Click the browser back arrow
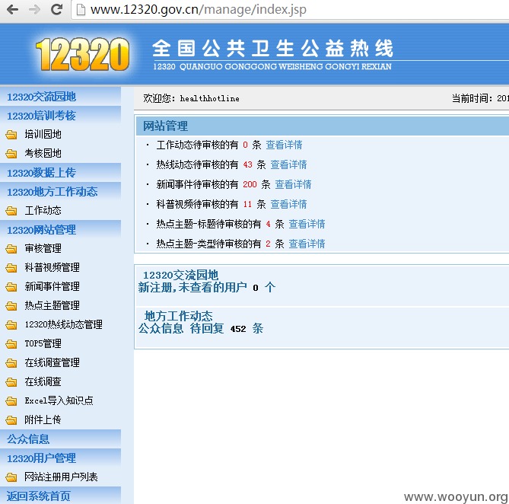Image resolution: width=509 pixels, height=504 pixels. point(13,9)
